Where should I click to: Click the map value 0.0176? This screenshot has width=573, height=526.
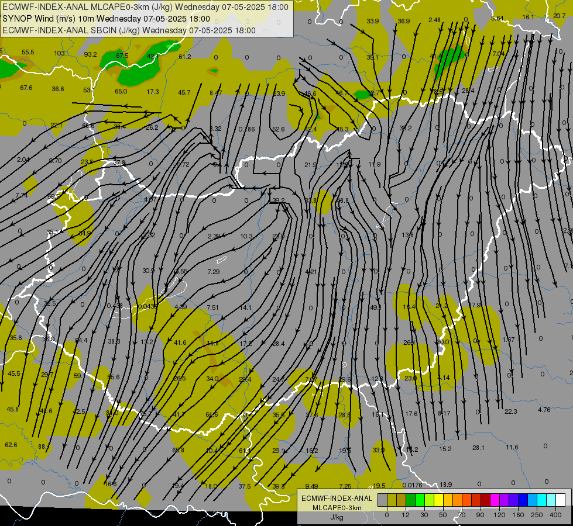(x=412, y=485)
